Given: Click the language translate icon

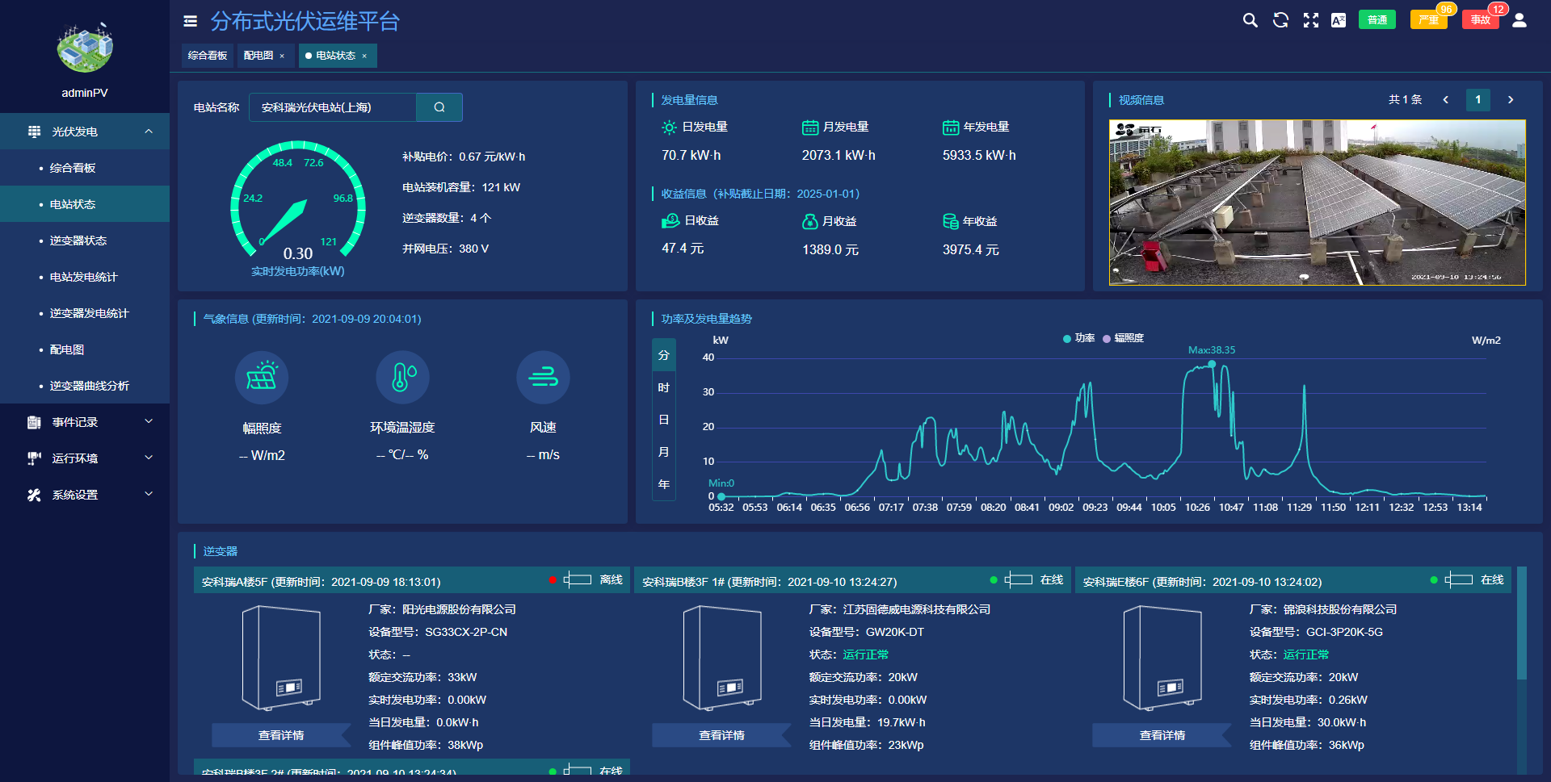Looking at the screenshot, I should pos(1339,20).
